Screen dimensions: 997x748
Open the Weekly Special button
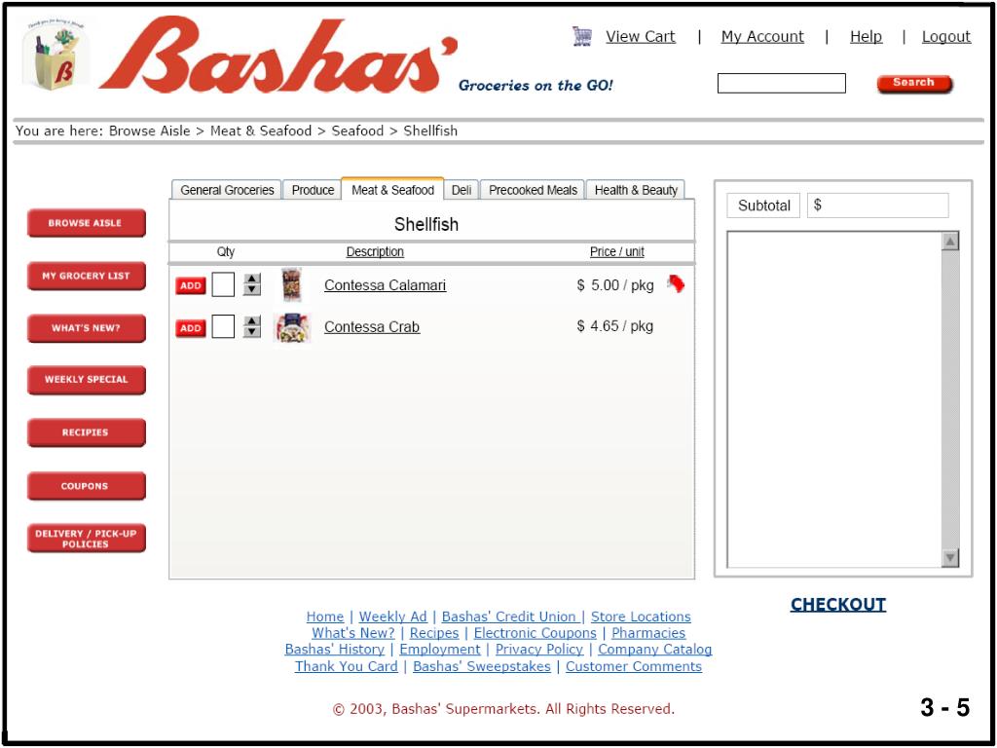click(x=87, y=380)
